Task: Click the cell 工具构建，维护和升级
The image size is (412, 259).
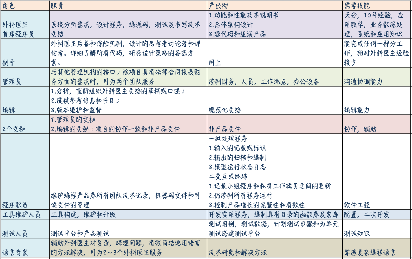Action: coord(128,214)
